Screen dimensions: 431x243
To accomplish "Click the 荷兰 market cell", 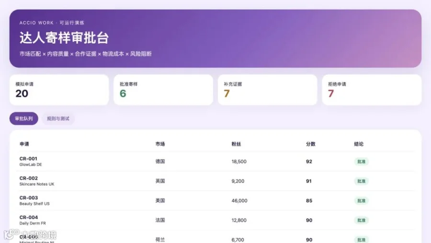I will point(160,240).
